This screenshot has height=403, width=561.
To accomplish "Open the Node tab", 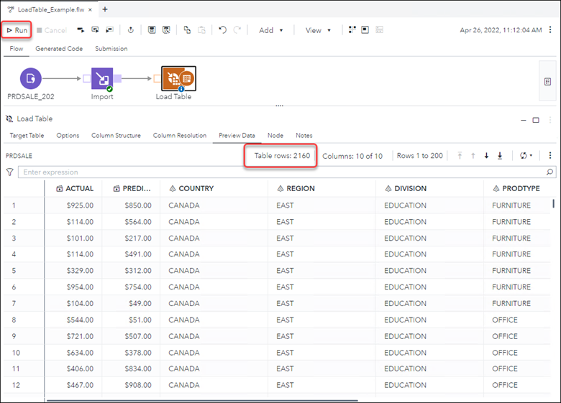I will [275, 135].
